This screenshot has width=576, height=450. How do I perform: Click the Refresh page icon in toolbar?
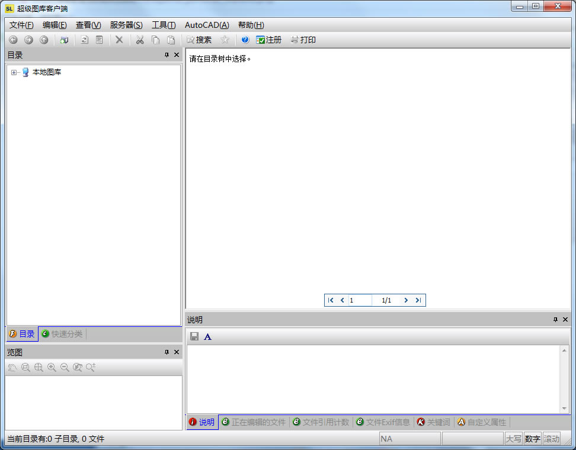[85, 40]
